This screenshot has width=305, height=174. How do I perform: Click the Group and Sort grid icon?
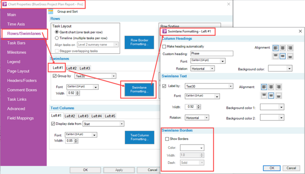pyautogui.click(x=51, y=12)
